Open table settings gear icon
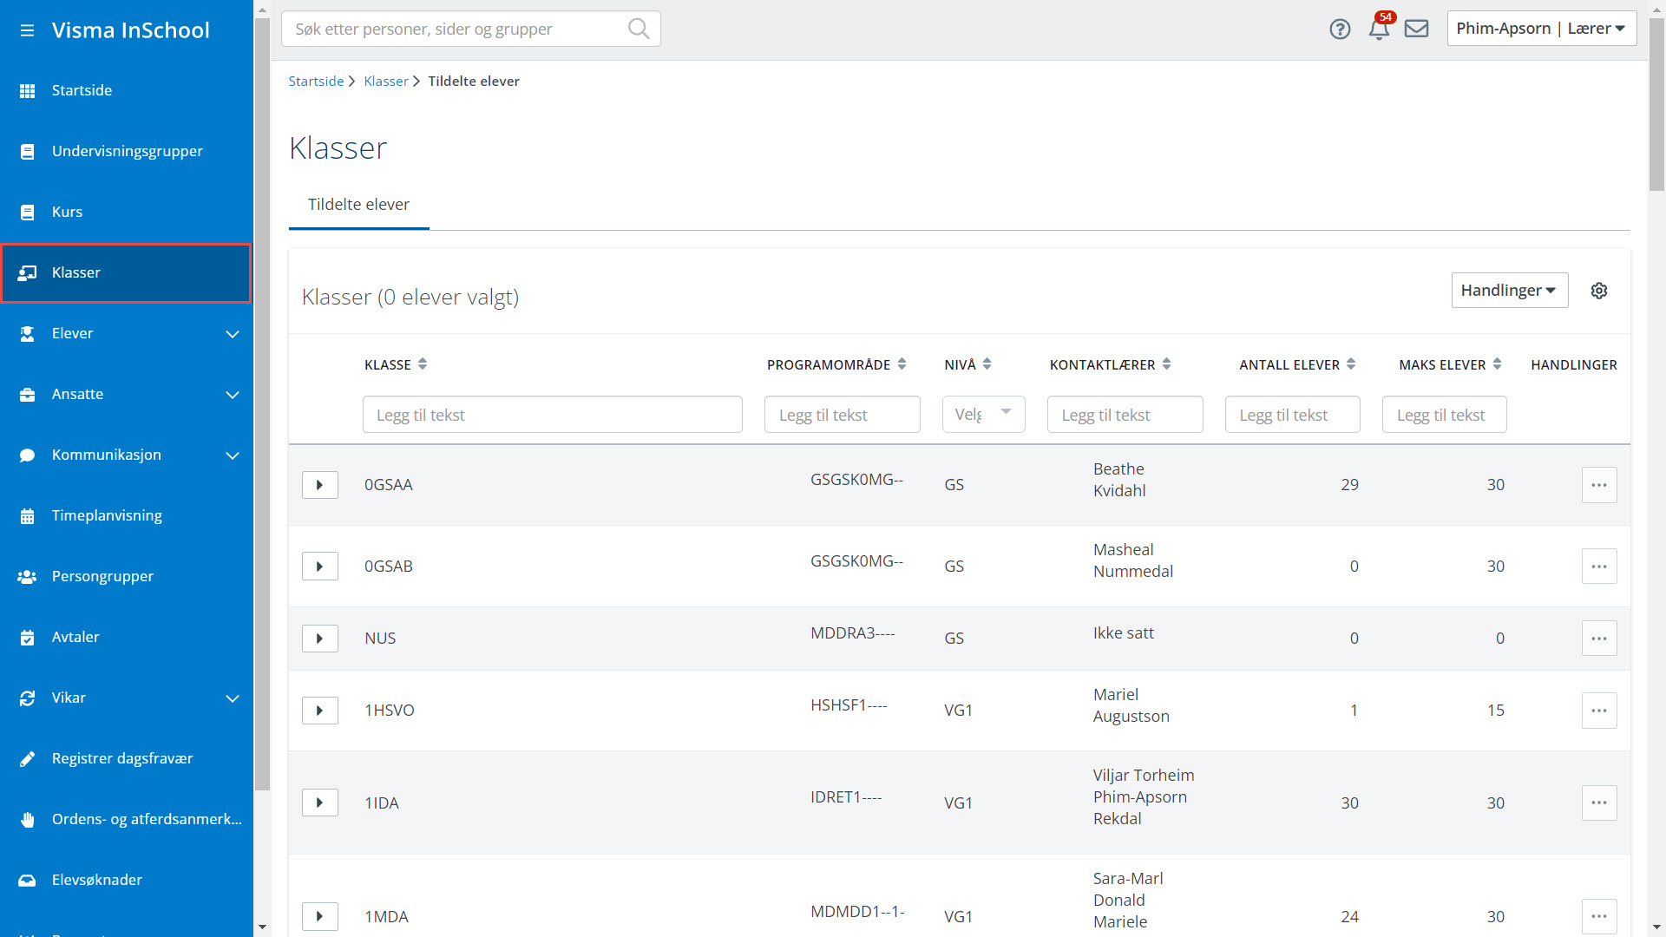Screen dimensions: 1666x937 (1598, 291)
